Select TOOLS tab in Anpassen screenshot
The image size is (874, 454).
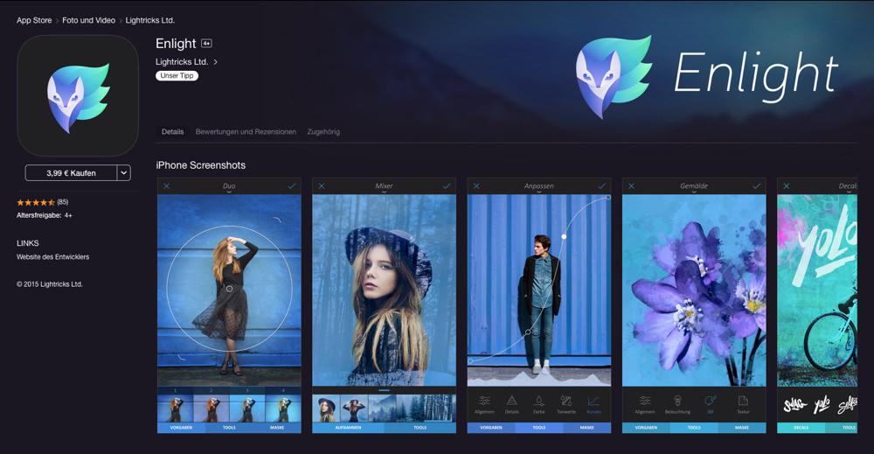tap(539, 428)
